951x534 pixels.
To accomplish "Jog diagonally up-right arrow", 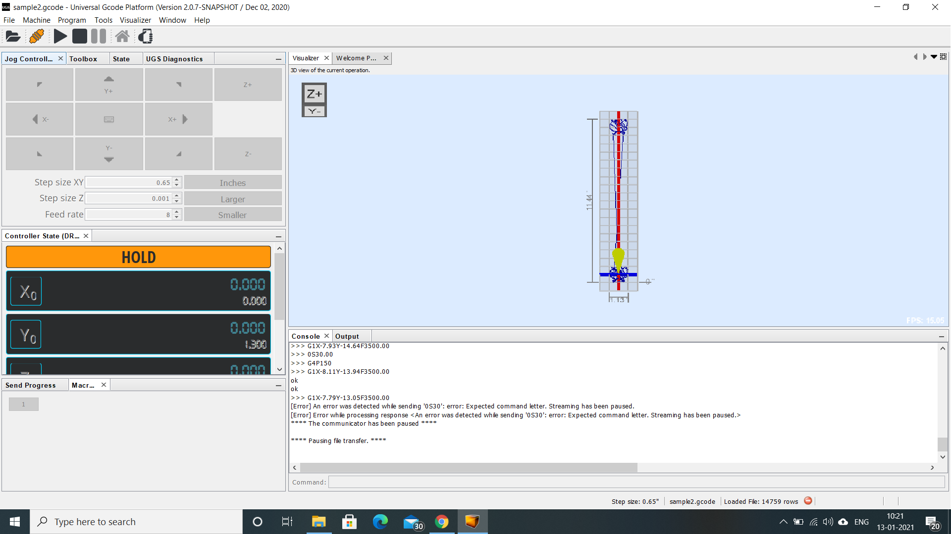I will coord(179,85).
